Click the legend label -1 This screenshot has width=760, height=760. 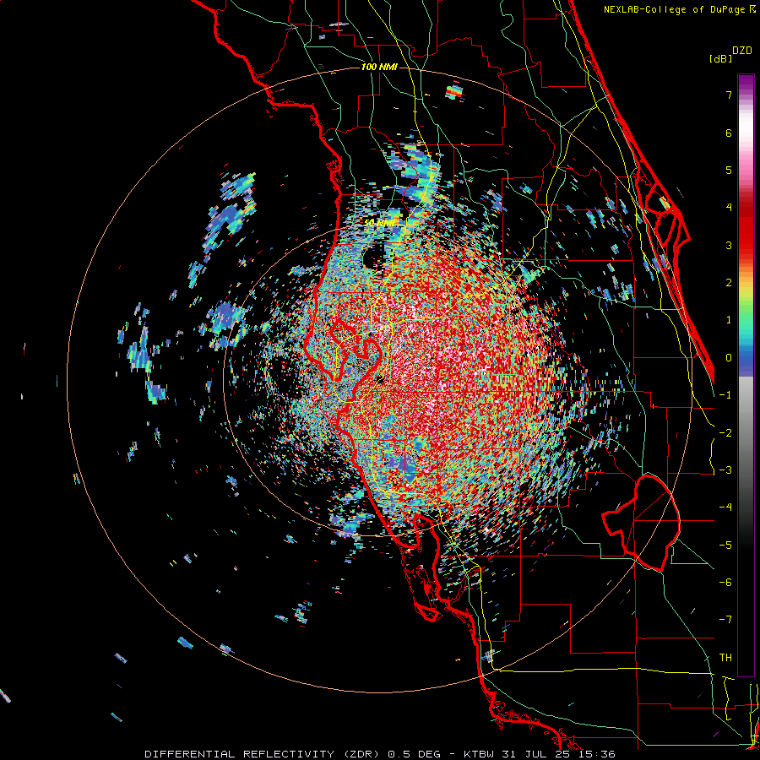click(x=725, y=395)
